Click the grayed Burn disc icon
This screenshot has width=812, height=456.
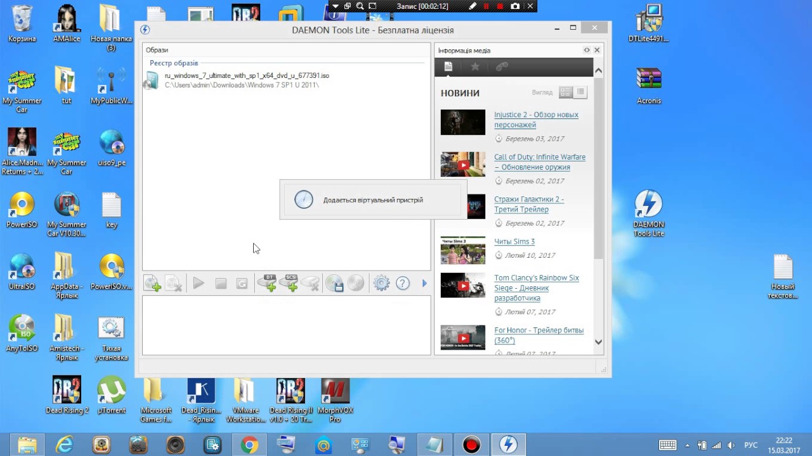point(356,283)
